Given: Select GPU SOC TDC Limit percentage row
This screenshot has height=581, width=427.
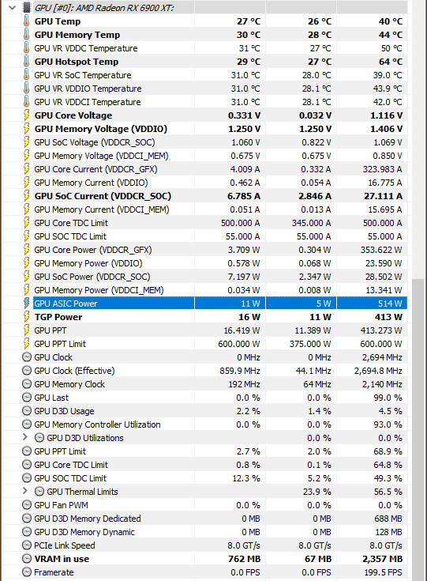Looking at the screenshot, I should [x=205, y=478].
